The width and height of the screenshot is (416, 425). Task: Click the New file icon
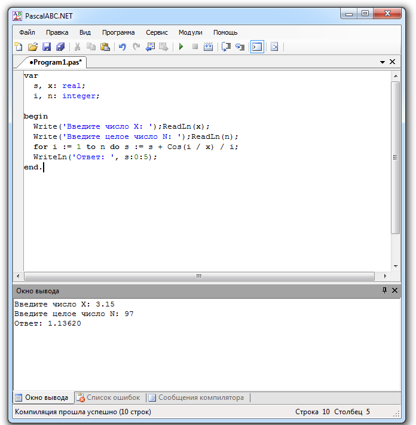tap(19, 47)
